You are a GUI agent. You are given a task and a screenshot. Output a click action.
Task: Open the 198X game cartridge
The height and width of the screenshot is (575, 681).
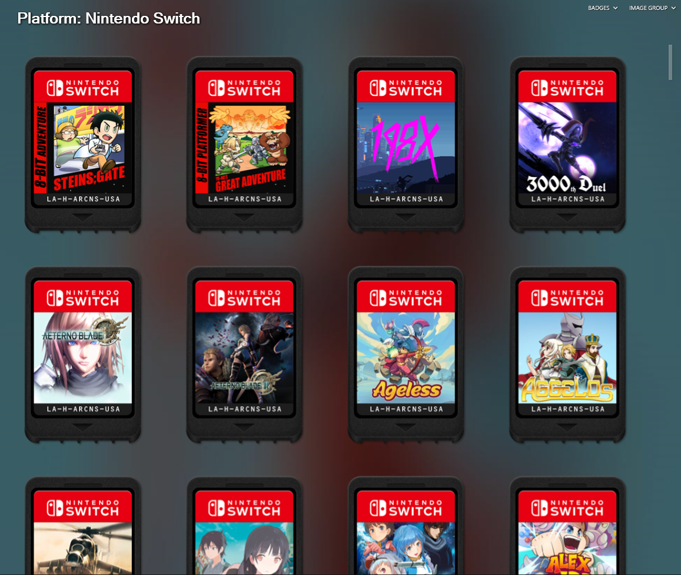(x=406, y=145)
